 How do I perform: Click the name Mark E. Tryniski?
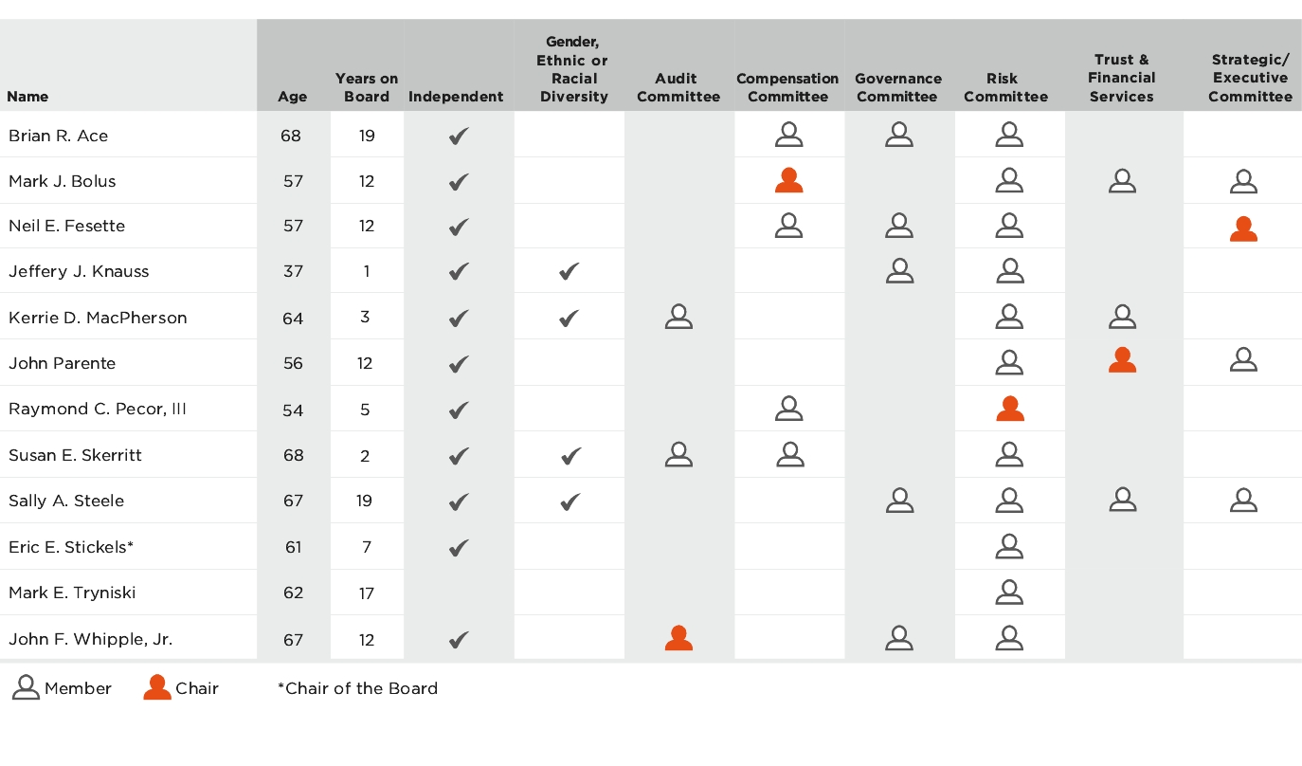72,593
